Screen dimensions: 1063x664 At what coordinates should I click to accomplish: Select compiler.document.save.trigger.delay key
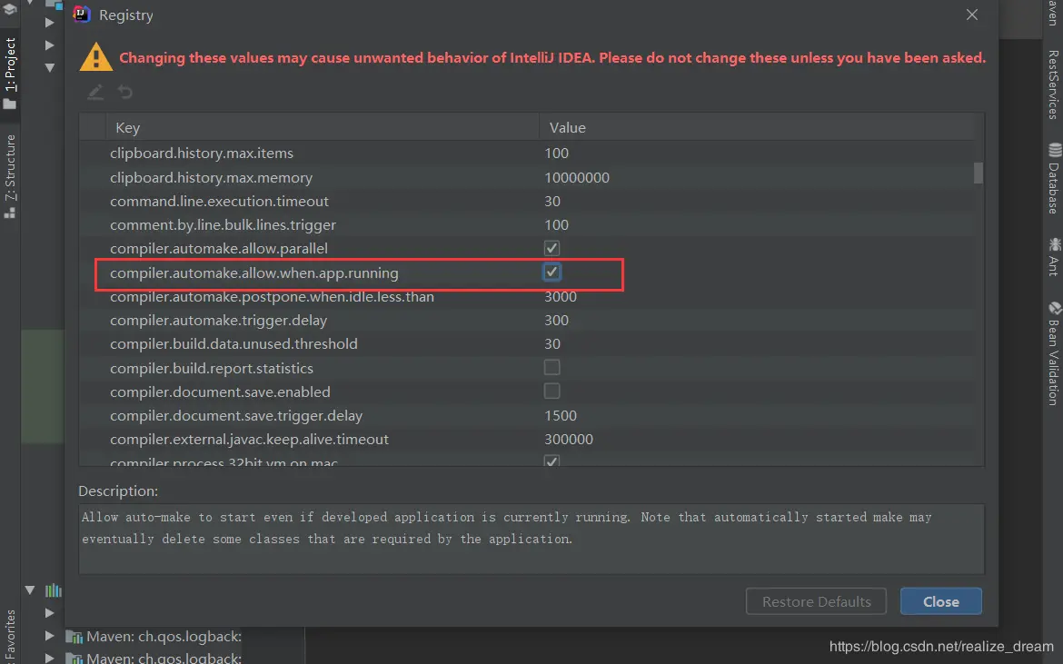pos(236,415)
